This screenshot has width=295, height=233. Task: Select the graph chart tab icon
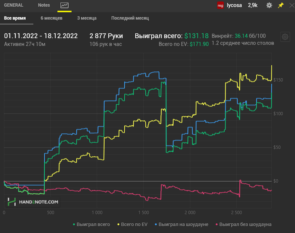click(x=64, y=5)
